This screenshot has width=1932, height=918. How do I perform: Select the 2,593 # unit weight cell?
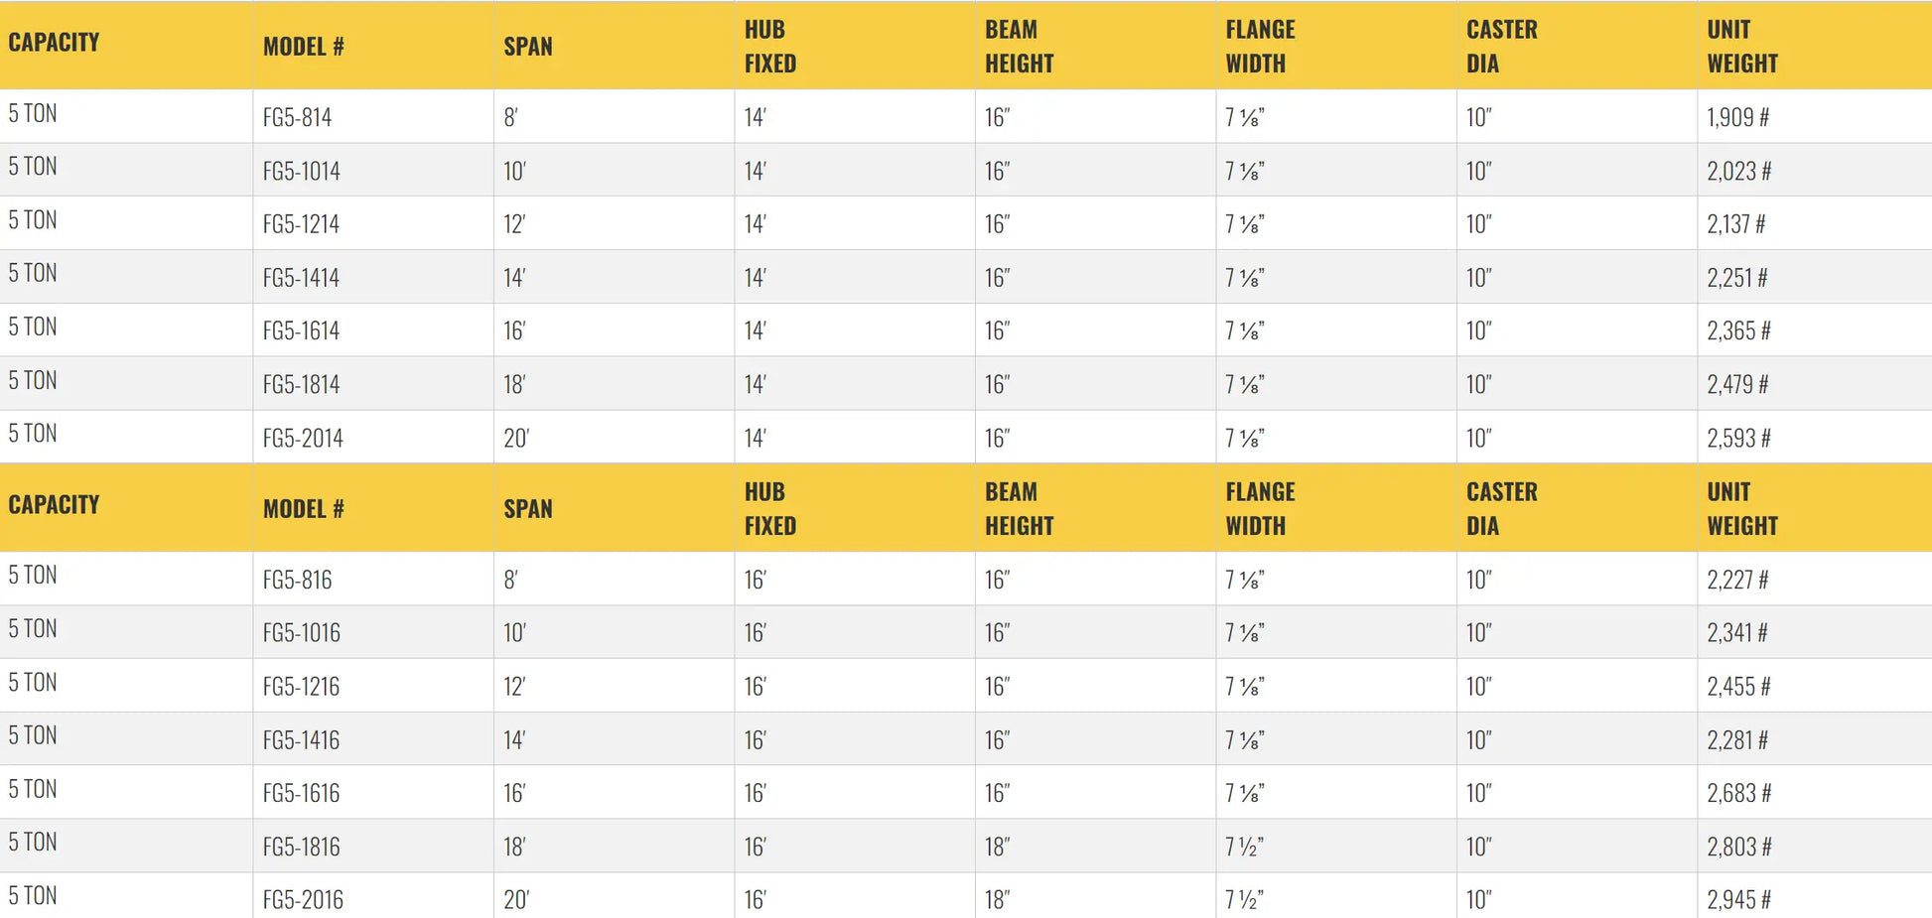click(x=1738, y=438)
